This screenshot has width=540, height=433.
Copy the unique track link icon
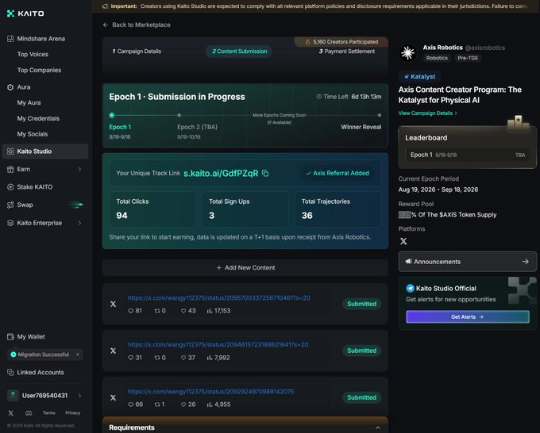coord(265,174)
